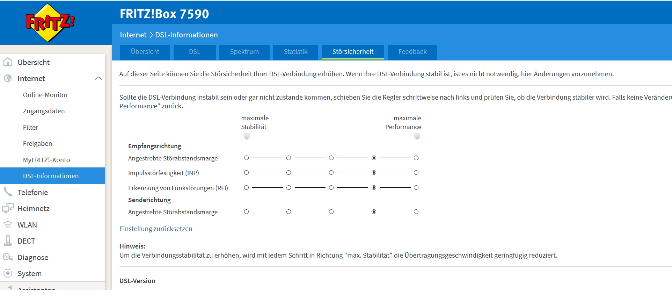
Task: Open Telefonie menu
Action: pos(33,192)
